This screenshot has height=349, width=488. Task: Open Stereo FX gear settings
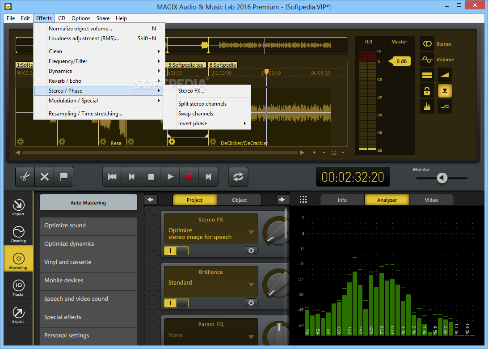tap(251, 251)
